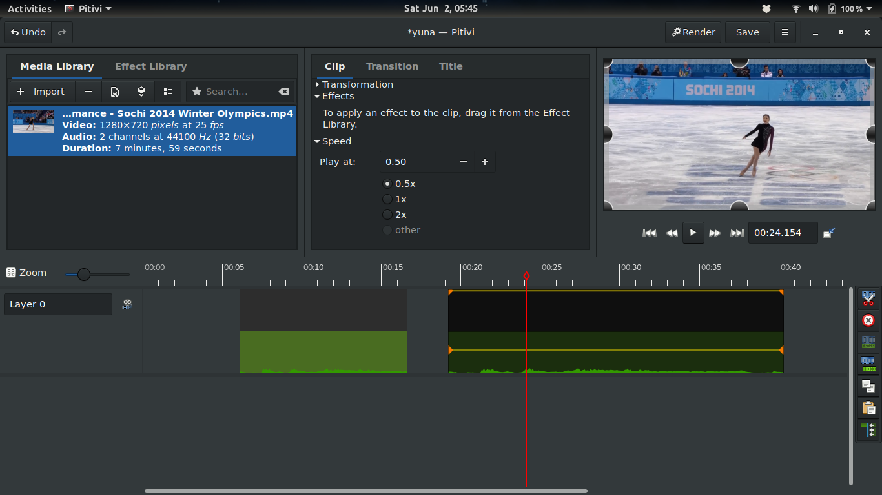Import media files
The image size is (882, 495).
[43, 92]
